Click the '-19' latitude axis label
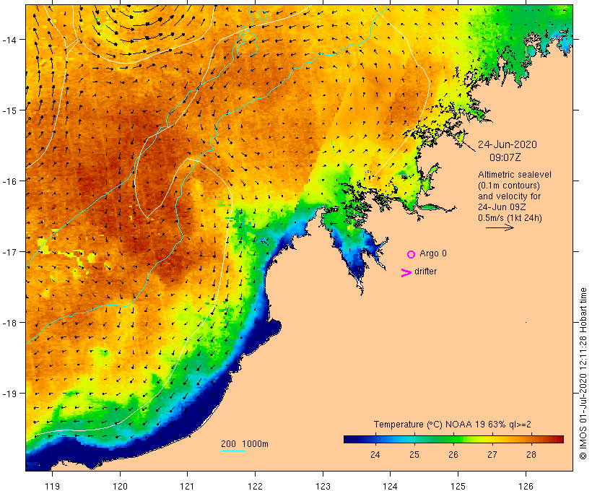 [9, 394]
